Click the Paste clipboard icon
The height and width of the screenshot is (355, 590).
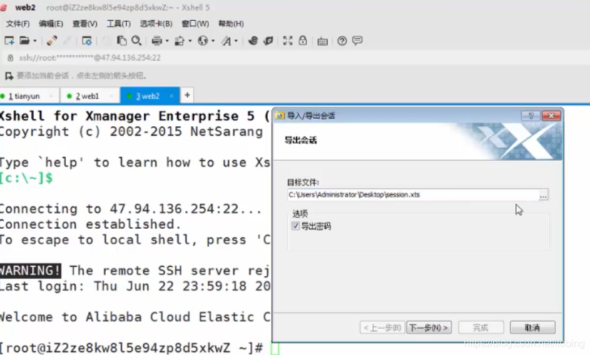point(121,40)
